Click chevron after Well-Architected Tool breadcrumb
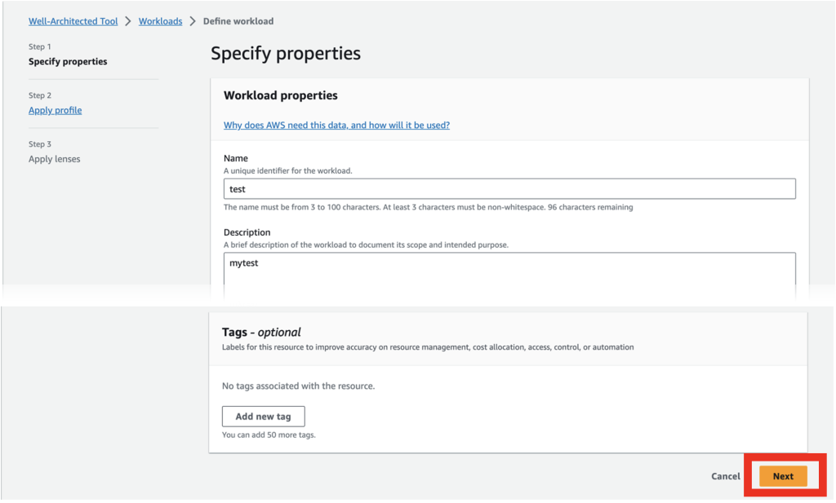 [x=128, y=21]
